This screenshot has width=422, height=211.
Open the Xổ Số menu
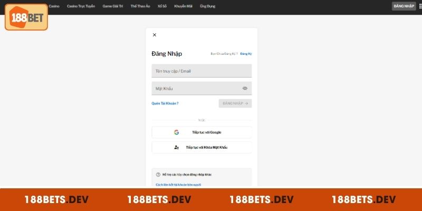coord(162,6)
